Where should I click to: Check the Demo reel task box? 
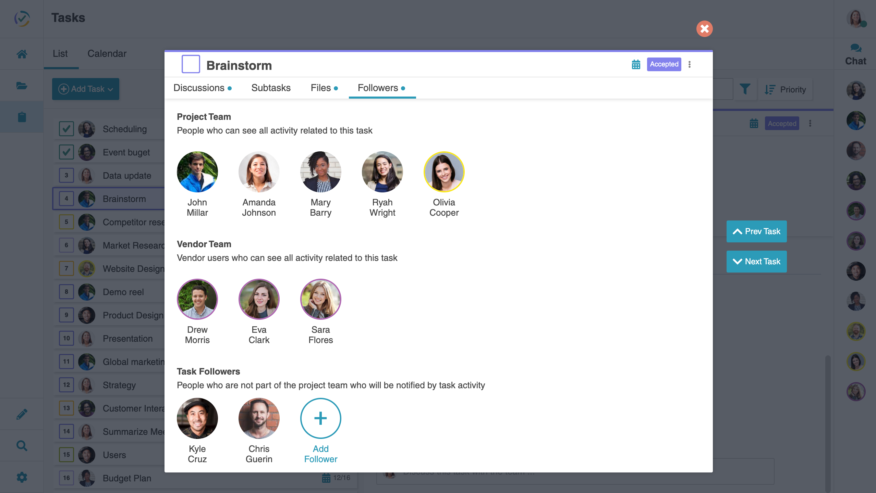point(66,292)
